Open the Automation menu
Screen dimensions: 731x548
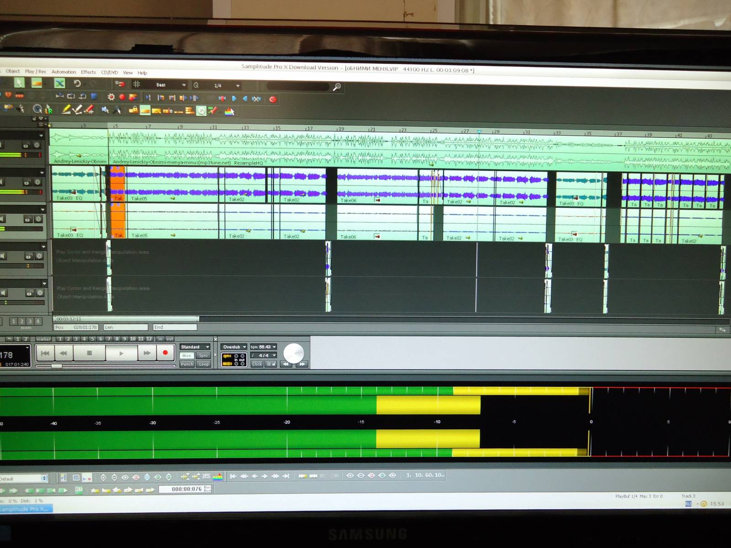pyautogui.click(x=64, y=72)
